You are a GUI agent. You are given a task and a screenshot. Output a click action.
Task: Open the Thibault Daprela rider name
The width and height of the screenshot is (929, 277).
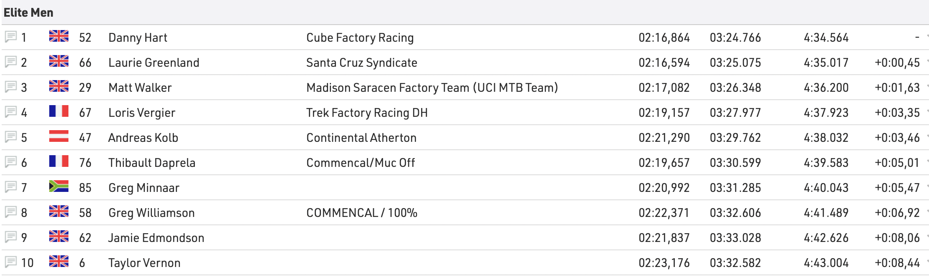pyautogui.click(x=151, y=163)
